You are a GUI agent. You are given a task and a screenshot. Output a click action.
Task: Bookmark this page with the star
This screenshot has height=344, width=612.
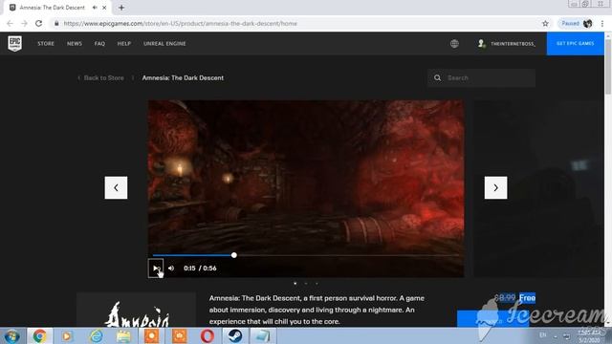point(545,23)
